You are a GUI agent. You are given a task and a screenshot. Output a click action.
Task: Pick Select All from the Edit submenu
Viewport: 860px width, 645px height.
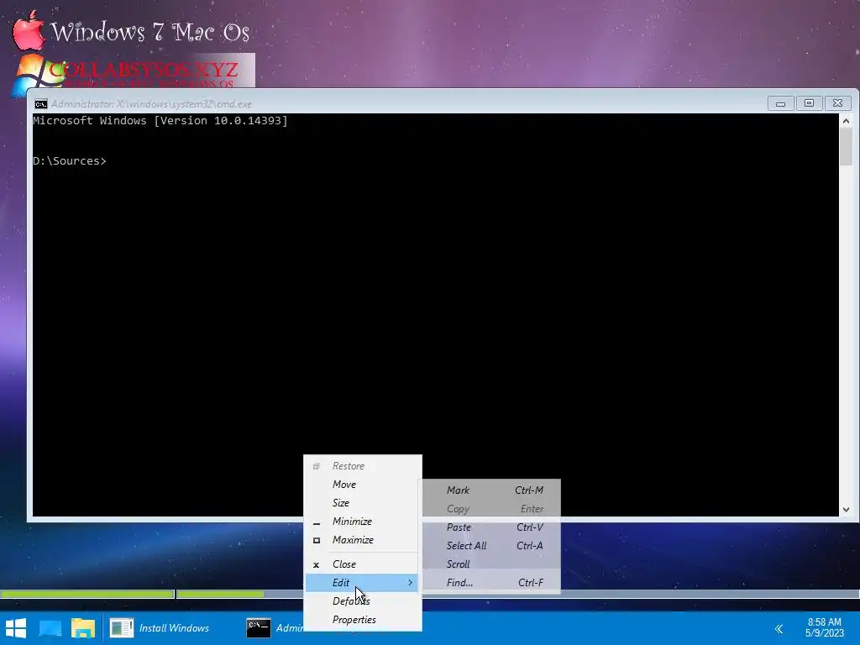[490, 546]
